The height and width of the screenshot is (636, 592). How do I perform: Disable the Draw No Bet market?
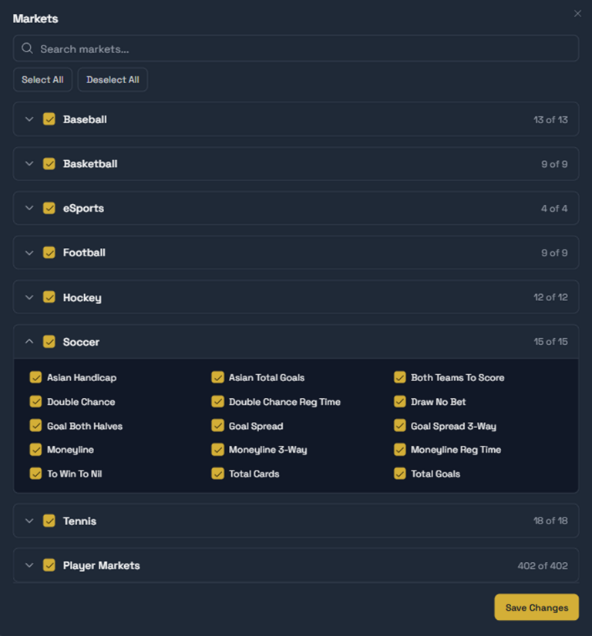click(x=399, y=402)
